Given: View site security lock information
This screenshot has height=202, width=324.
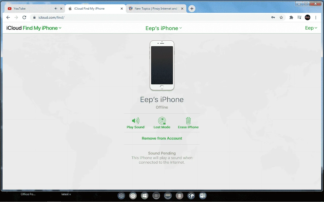Looking at the screenshot, I should tap(34, 17).
